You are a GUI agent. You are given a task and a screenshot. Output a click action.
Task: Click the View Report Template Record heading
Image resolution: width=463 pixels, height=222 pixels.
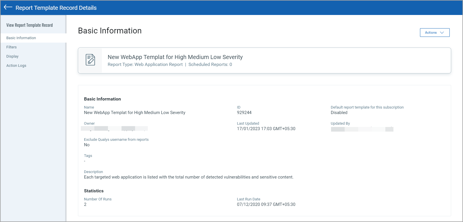(x=29, y=25)
